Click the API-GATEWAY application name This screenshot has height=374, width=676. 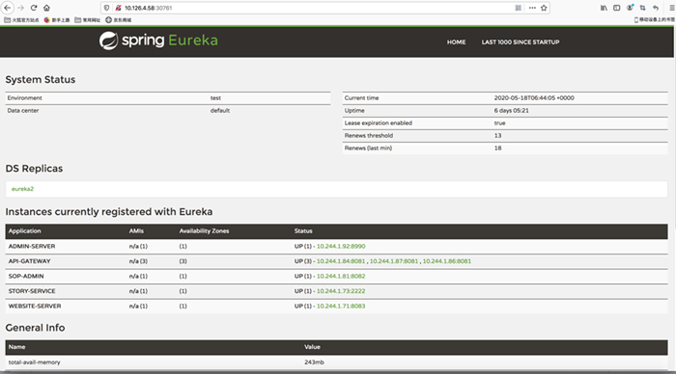pyautogui.click(x=29, y=261)
